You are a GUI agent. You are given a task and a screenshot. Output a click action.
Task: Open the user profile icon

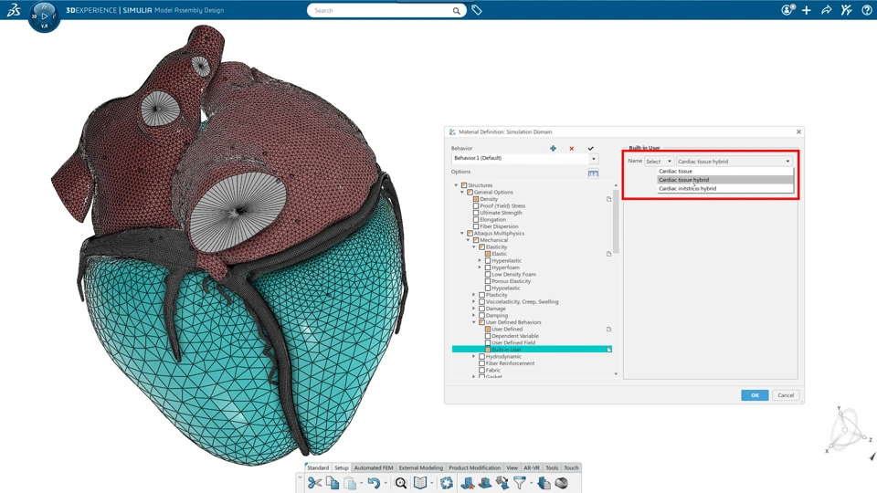click(787, 10)
